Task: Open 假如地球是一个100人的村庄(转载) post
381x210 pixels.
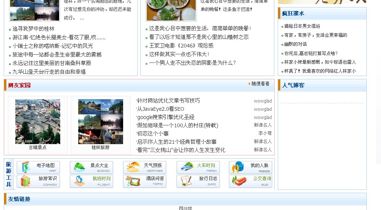Action: (178, 125)
